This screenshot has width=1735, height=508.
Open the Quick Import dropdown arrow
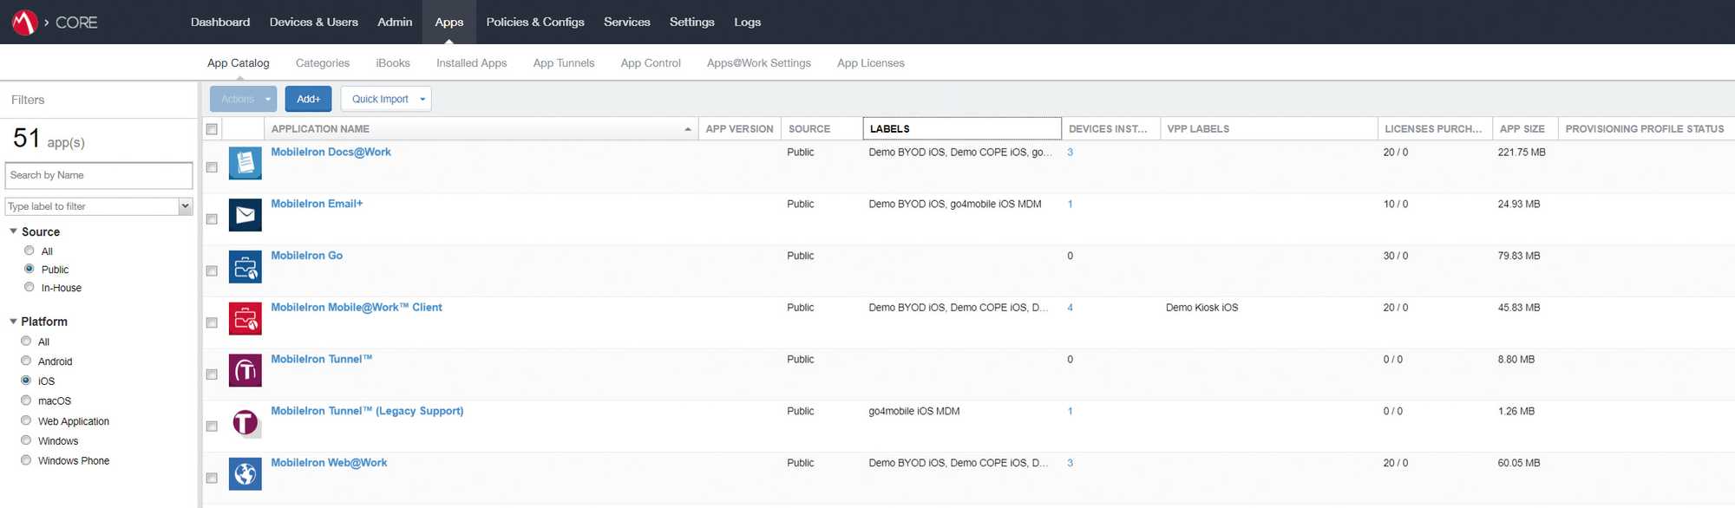[422, 99]
